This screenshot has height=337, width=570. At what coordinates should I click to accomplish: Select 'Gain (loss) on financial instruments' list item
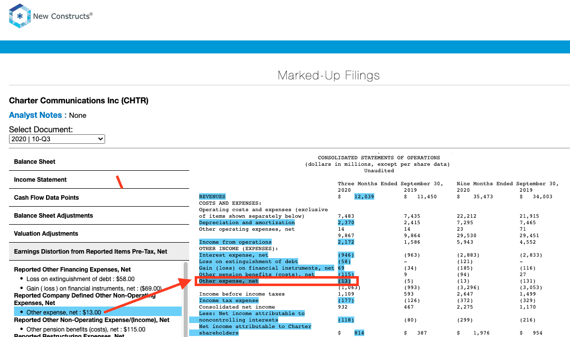(x=94, y=289)
